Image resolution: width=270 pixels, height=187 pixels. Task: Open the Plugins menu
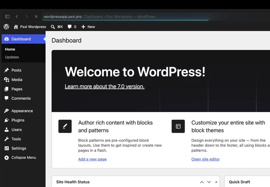point(23,120)
